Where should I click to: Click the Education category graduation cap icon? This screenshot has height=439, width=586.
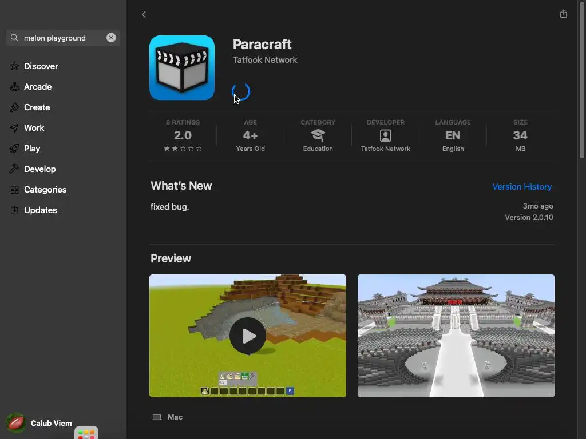(x=318, y=135)
